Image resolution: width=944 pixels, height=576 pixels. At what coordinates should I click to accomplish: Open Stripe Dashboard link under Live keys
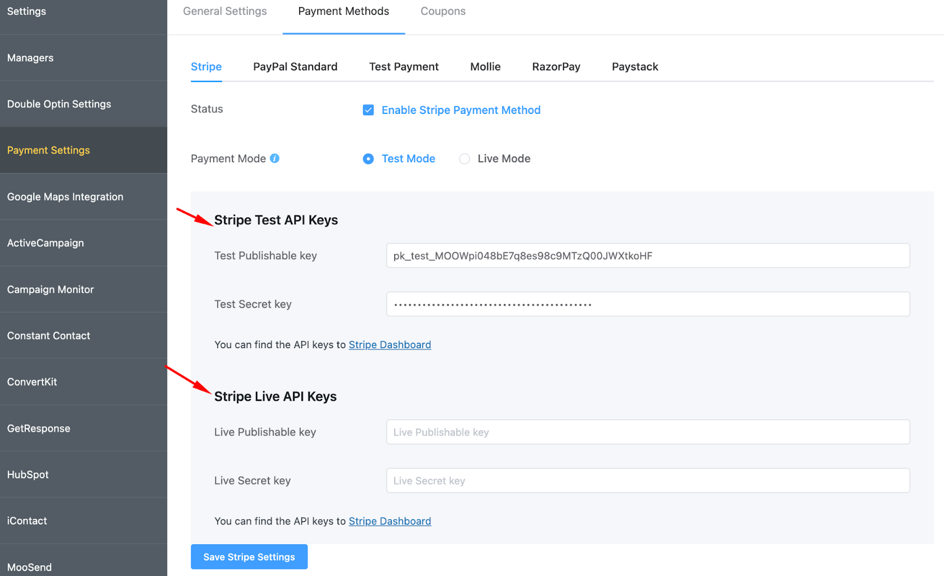389,521
